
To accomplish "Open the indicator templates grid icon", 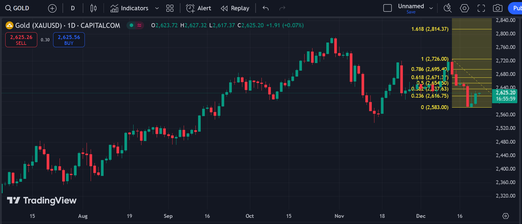I will [170, 9].
